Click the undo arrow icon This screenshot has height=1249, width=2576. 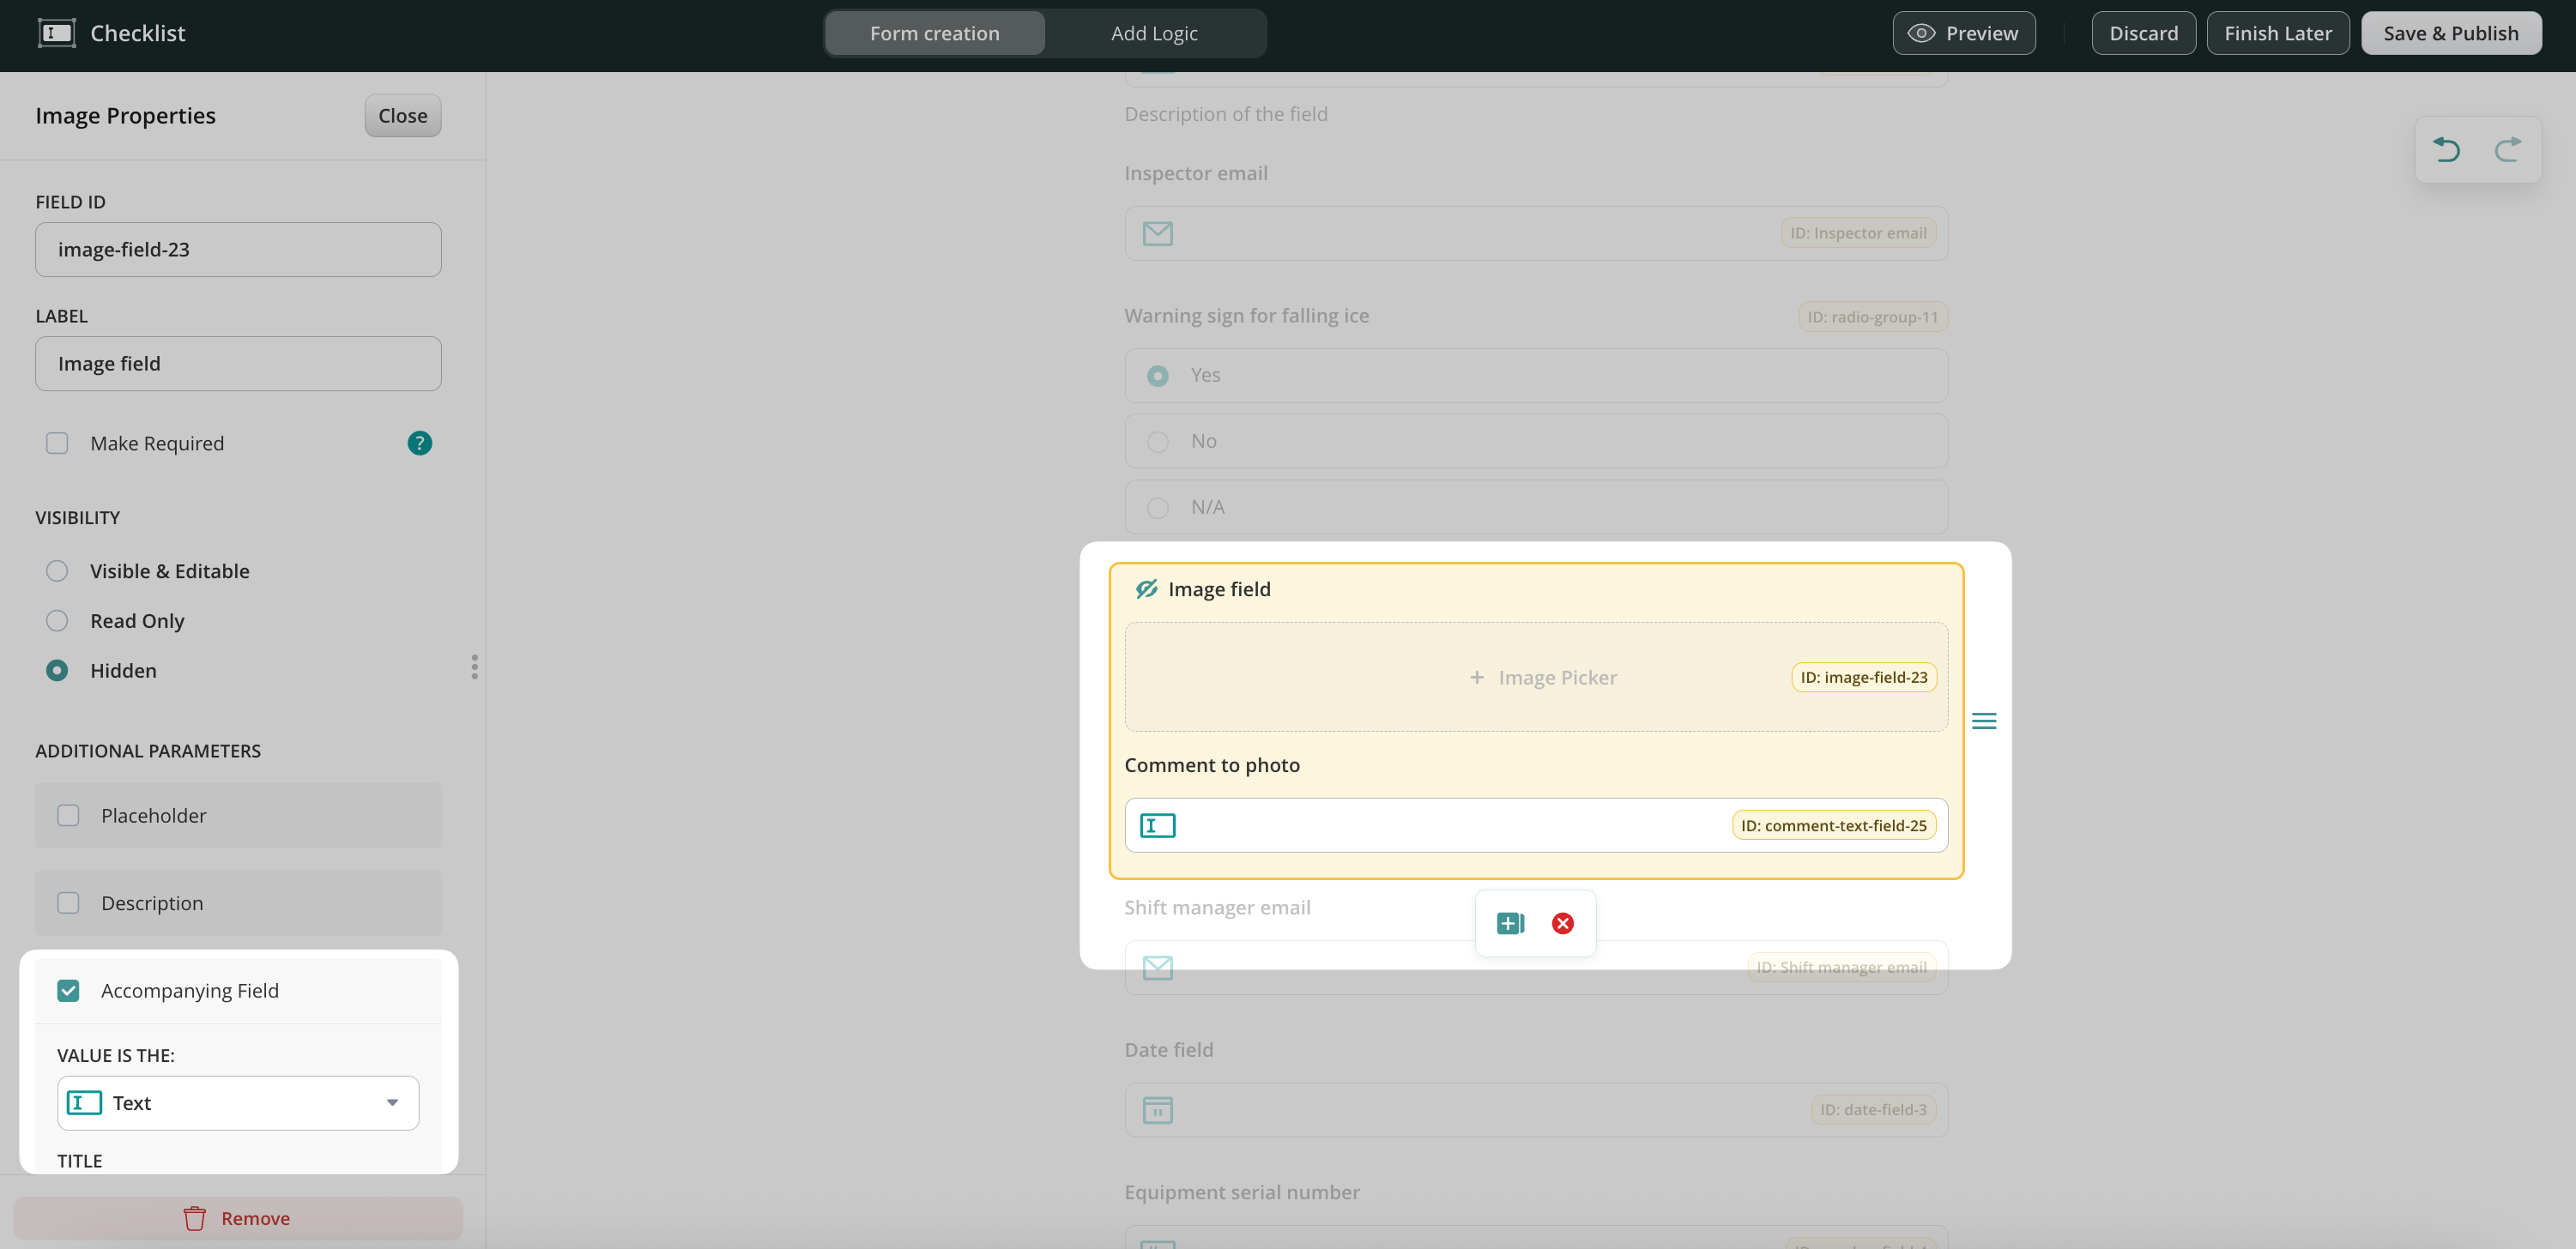2446,150
